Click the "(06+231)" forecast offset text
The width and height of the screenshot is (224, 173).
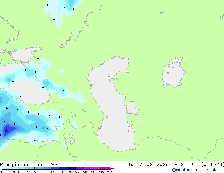coord(213,165)
